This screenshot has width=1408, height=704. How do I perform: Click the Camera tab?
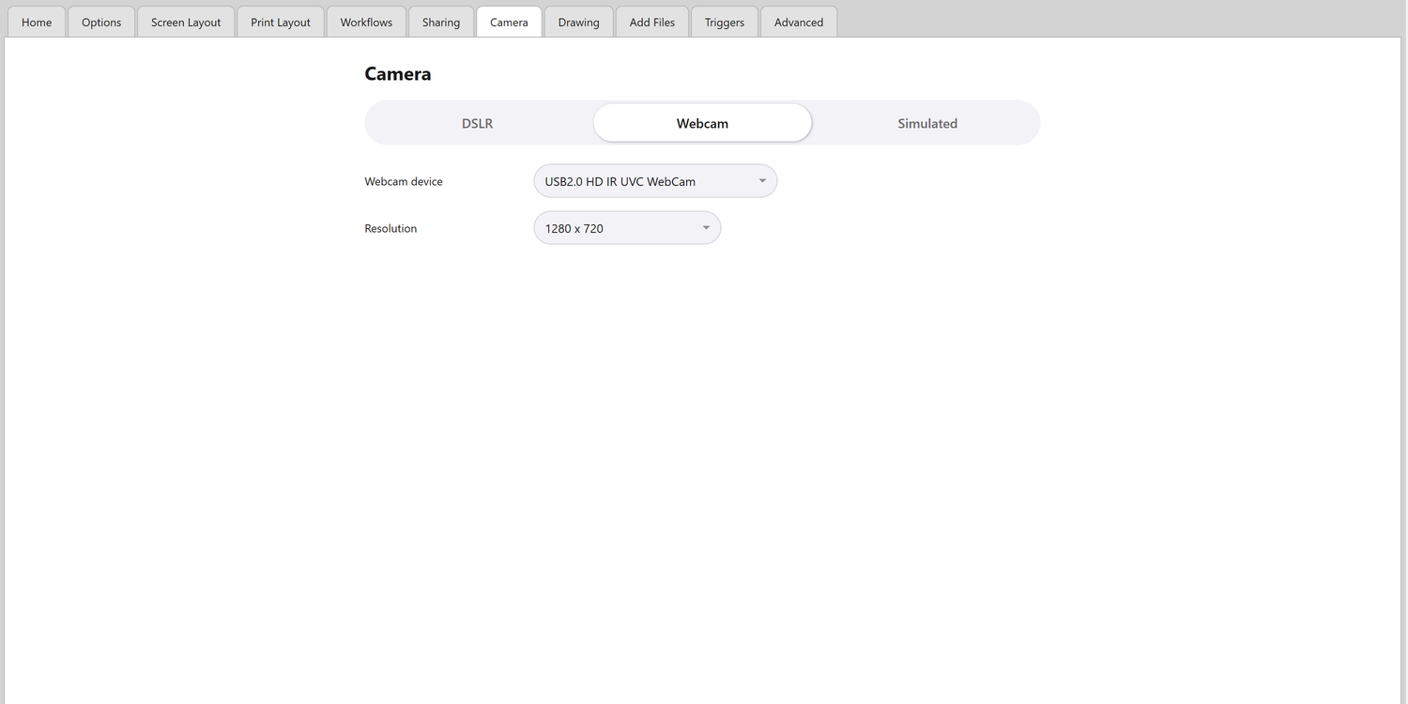[x=509, y=22]
